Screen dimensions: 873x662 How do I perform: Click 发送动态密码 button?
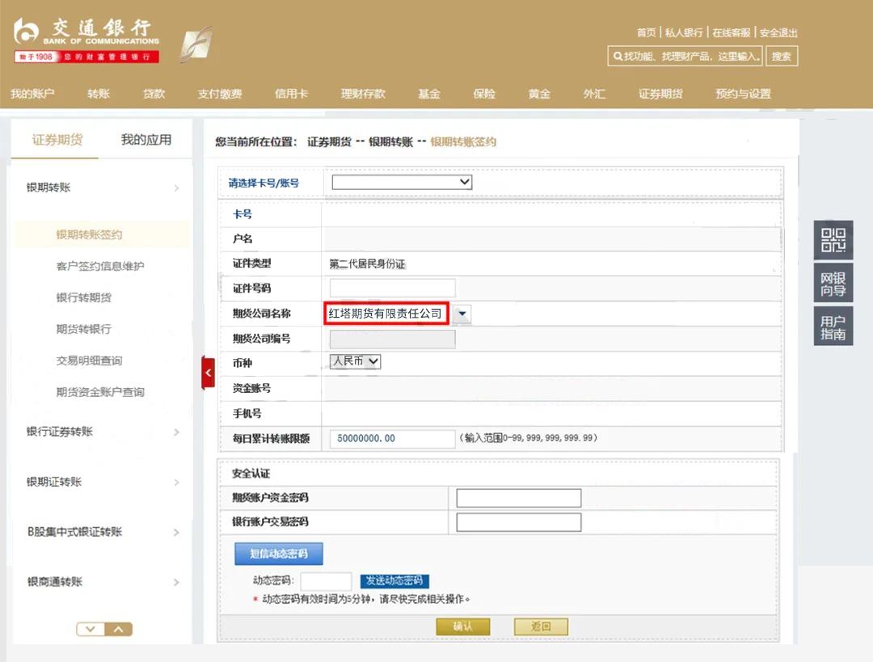pyautogui.click(x=394, y=580)
